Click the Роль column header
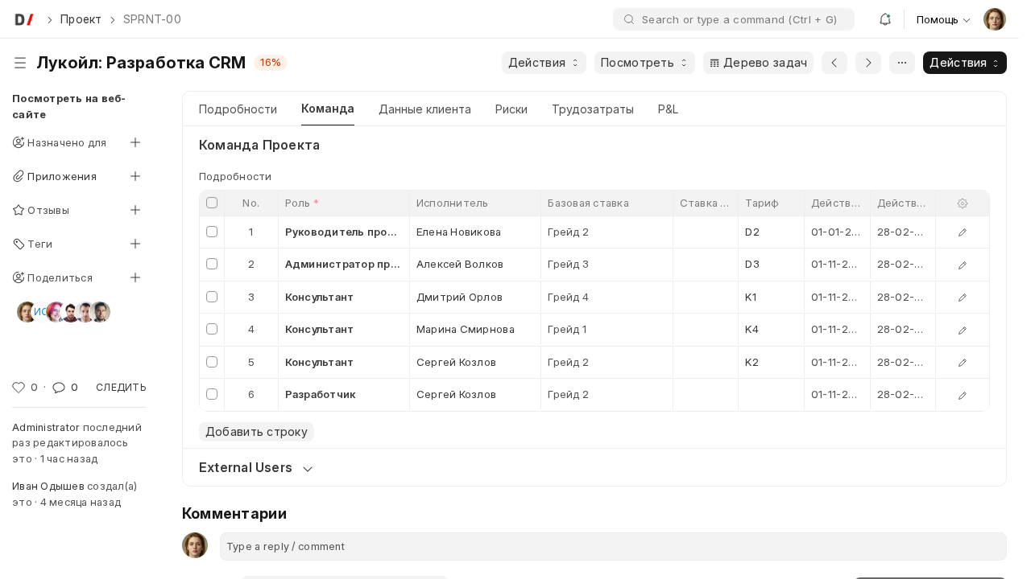 click(x=344, y=203)
